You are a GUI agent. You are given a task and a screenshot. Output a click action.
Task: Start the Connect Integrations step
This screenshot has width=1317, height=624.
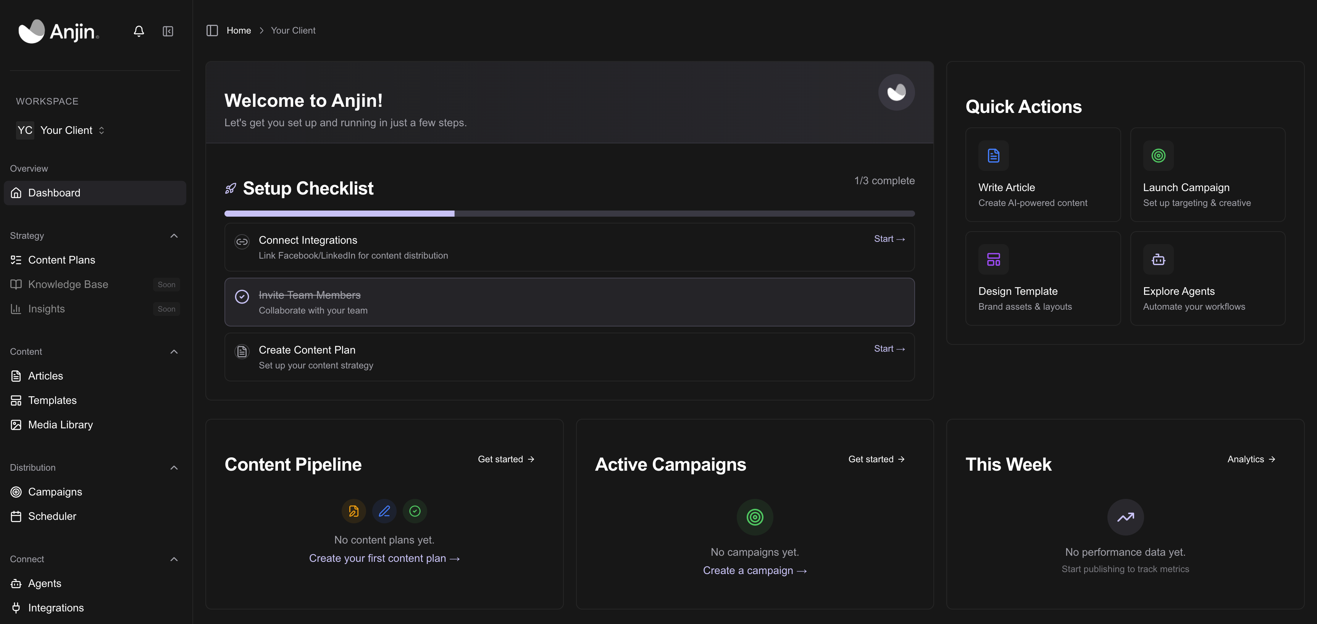(889, 238)
